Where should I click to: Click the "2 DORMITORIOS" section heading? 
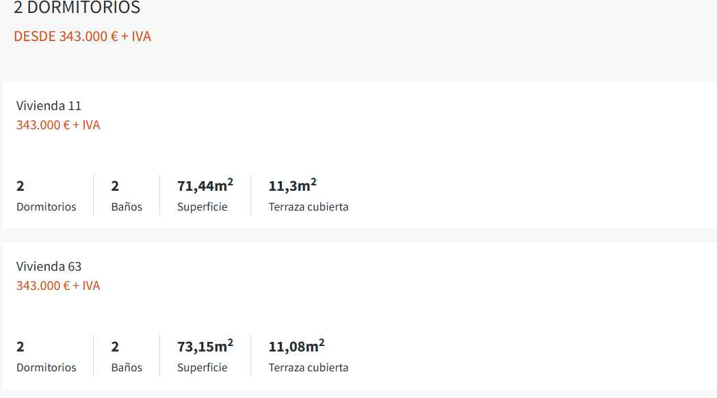coord(77,8)
